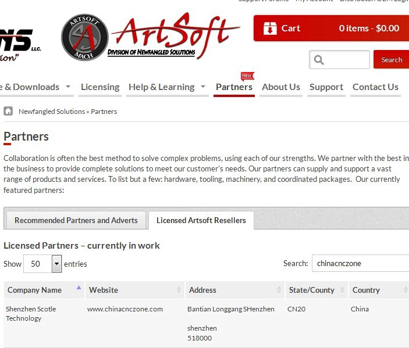Click the magnifying glass search icon
This screenshot has width=409, height=348.
point(319,60)
